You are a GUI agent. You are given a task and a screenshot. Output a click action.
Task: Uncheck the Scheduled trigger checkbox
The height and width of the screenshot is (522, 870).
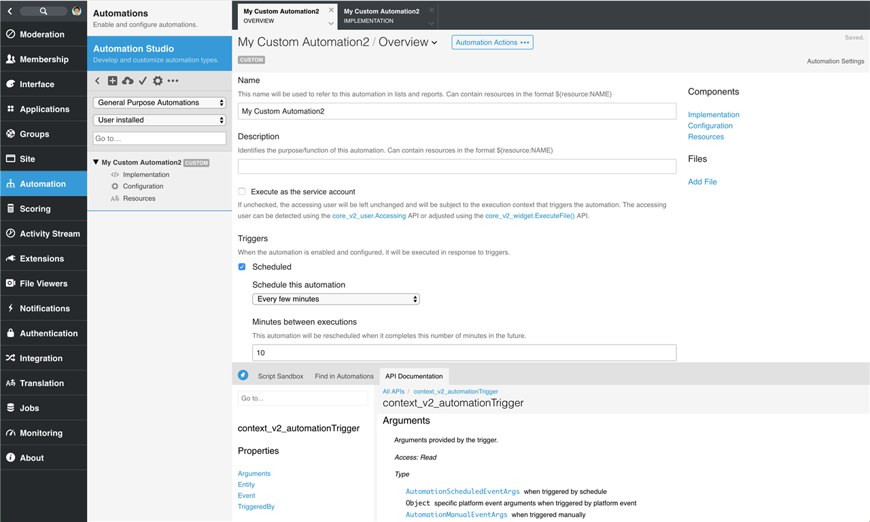click(x=242, y=267)
